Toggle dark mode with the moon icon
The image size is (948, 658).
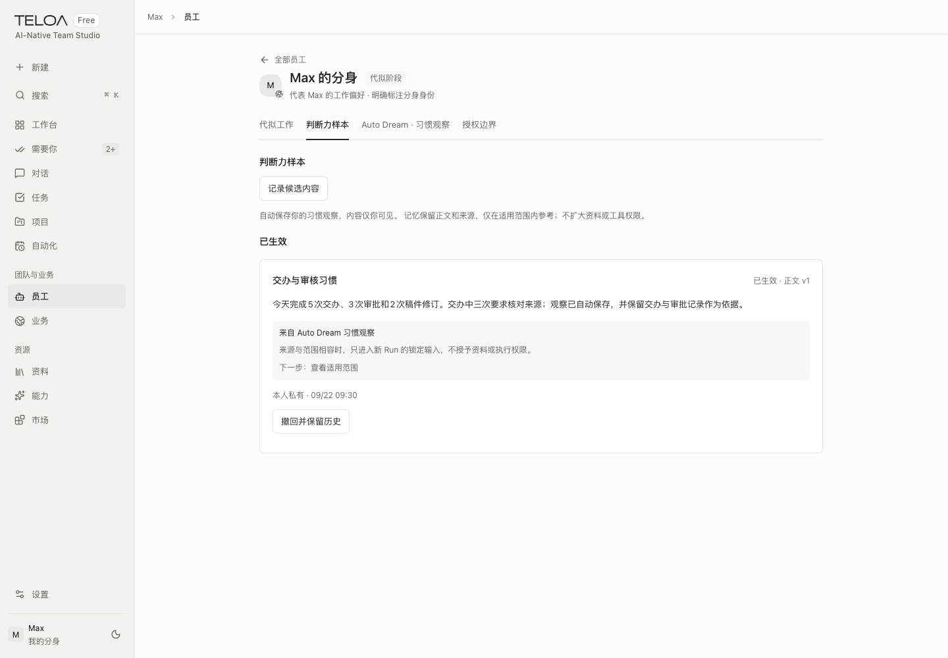pos(116,634)
